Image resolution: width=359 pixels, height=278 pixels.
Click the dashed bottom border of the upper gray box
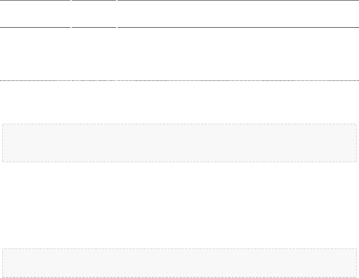coord(179,162)
